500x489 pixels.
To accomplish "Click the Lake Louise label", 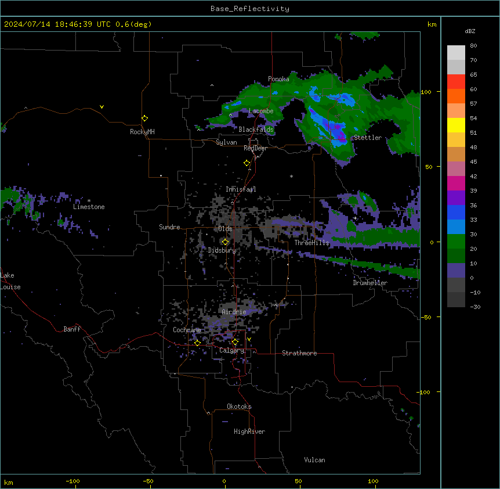I will coord(10,281).
